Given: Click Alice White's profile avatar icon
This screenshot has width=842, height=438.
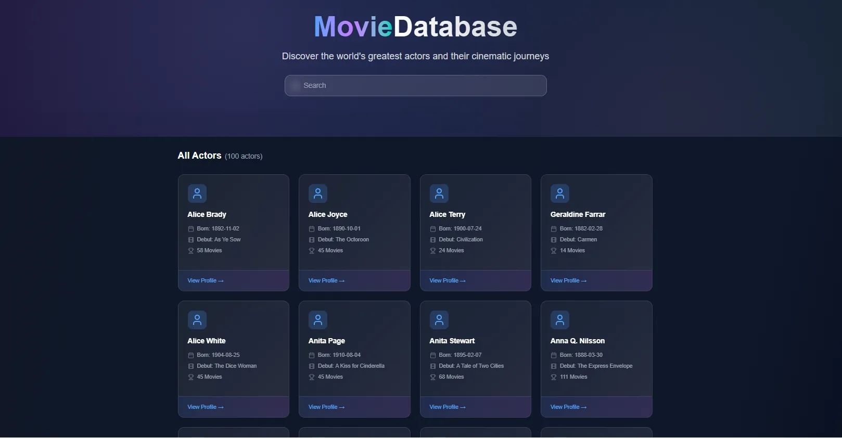Looking at the screenshot, I should click(197, 320).
